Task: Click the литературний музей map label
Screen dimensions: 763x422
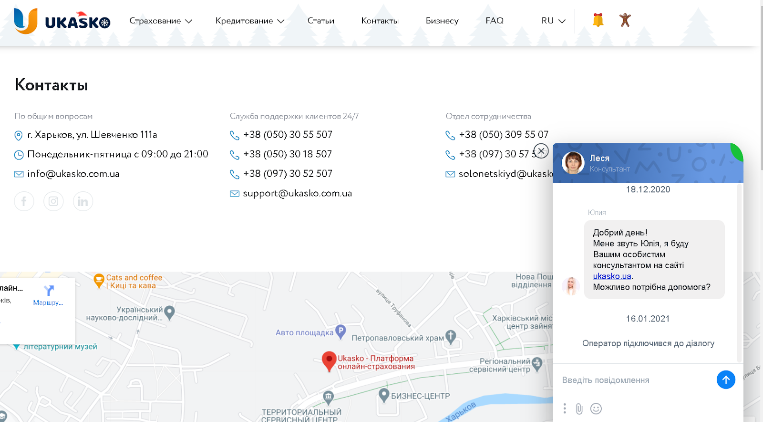Action: coord(60,347)
